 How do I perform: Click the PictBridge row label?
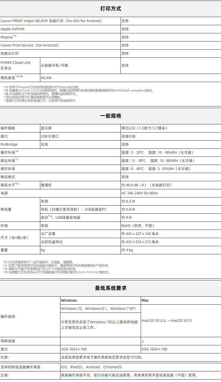point(9,144)
